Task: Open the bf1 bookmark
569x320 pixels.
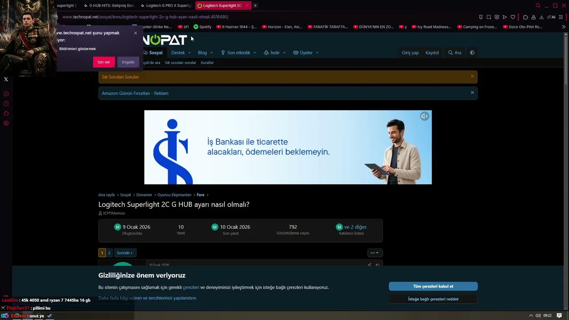Action: click(183, 27)
